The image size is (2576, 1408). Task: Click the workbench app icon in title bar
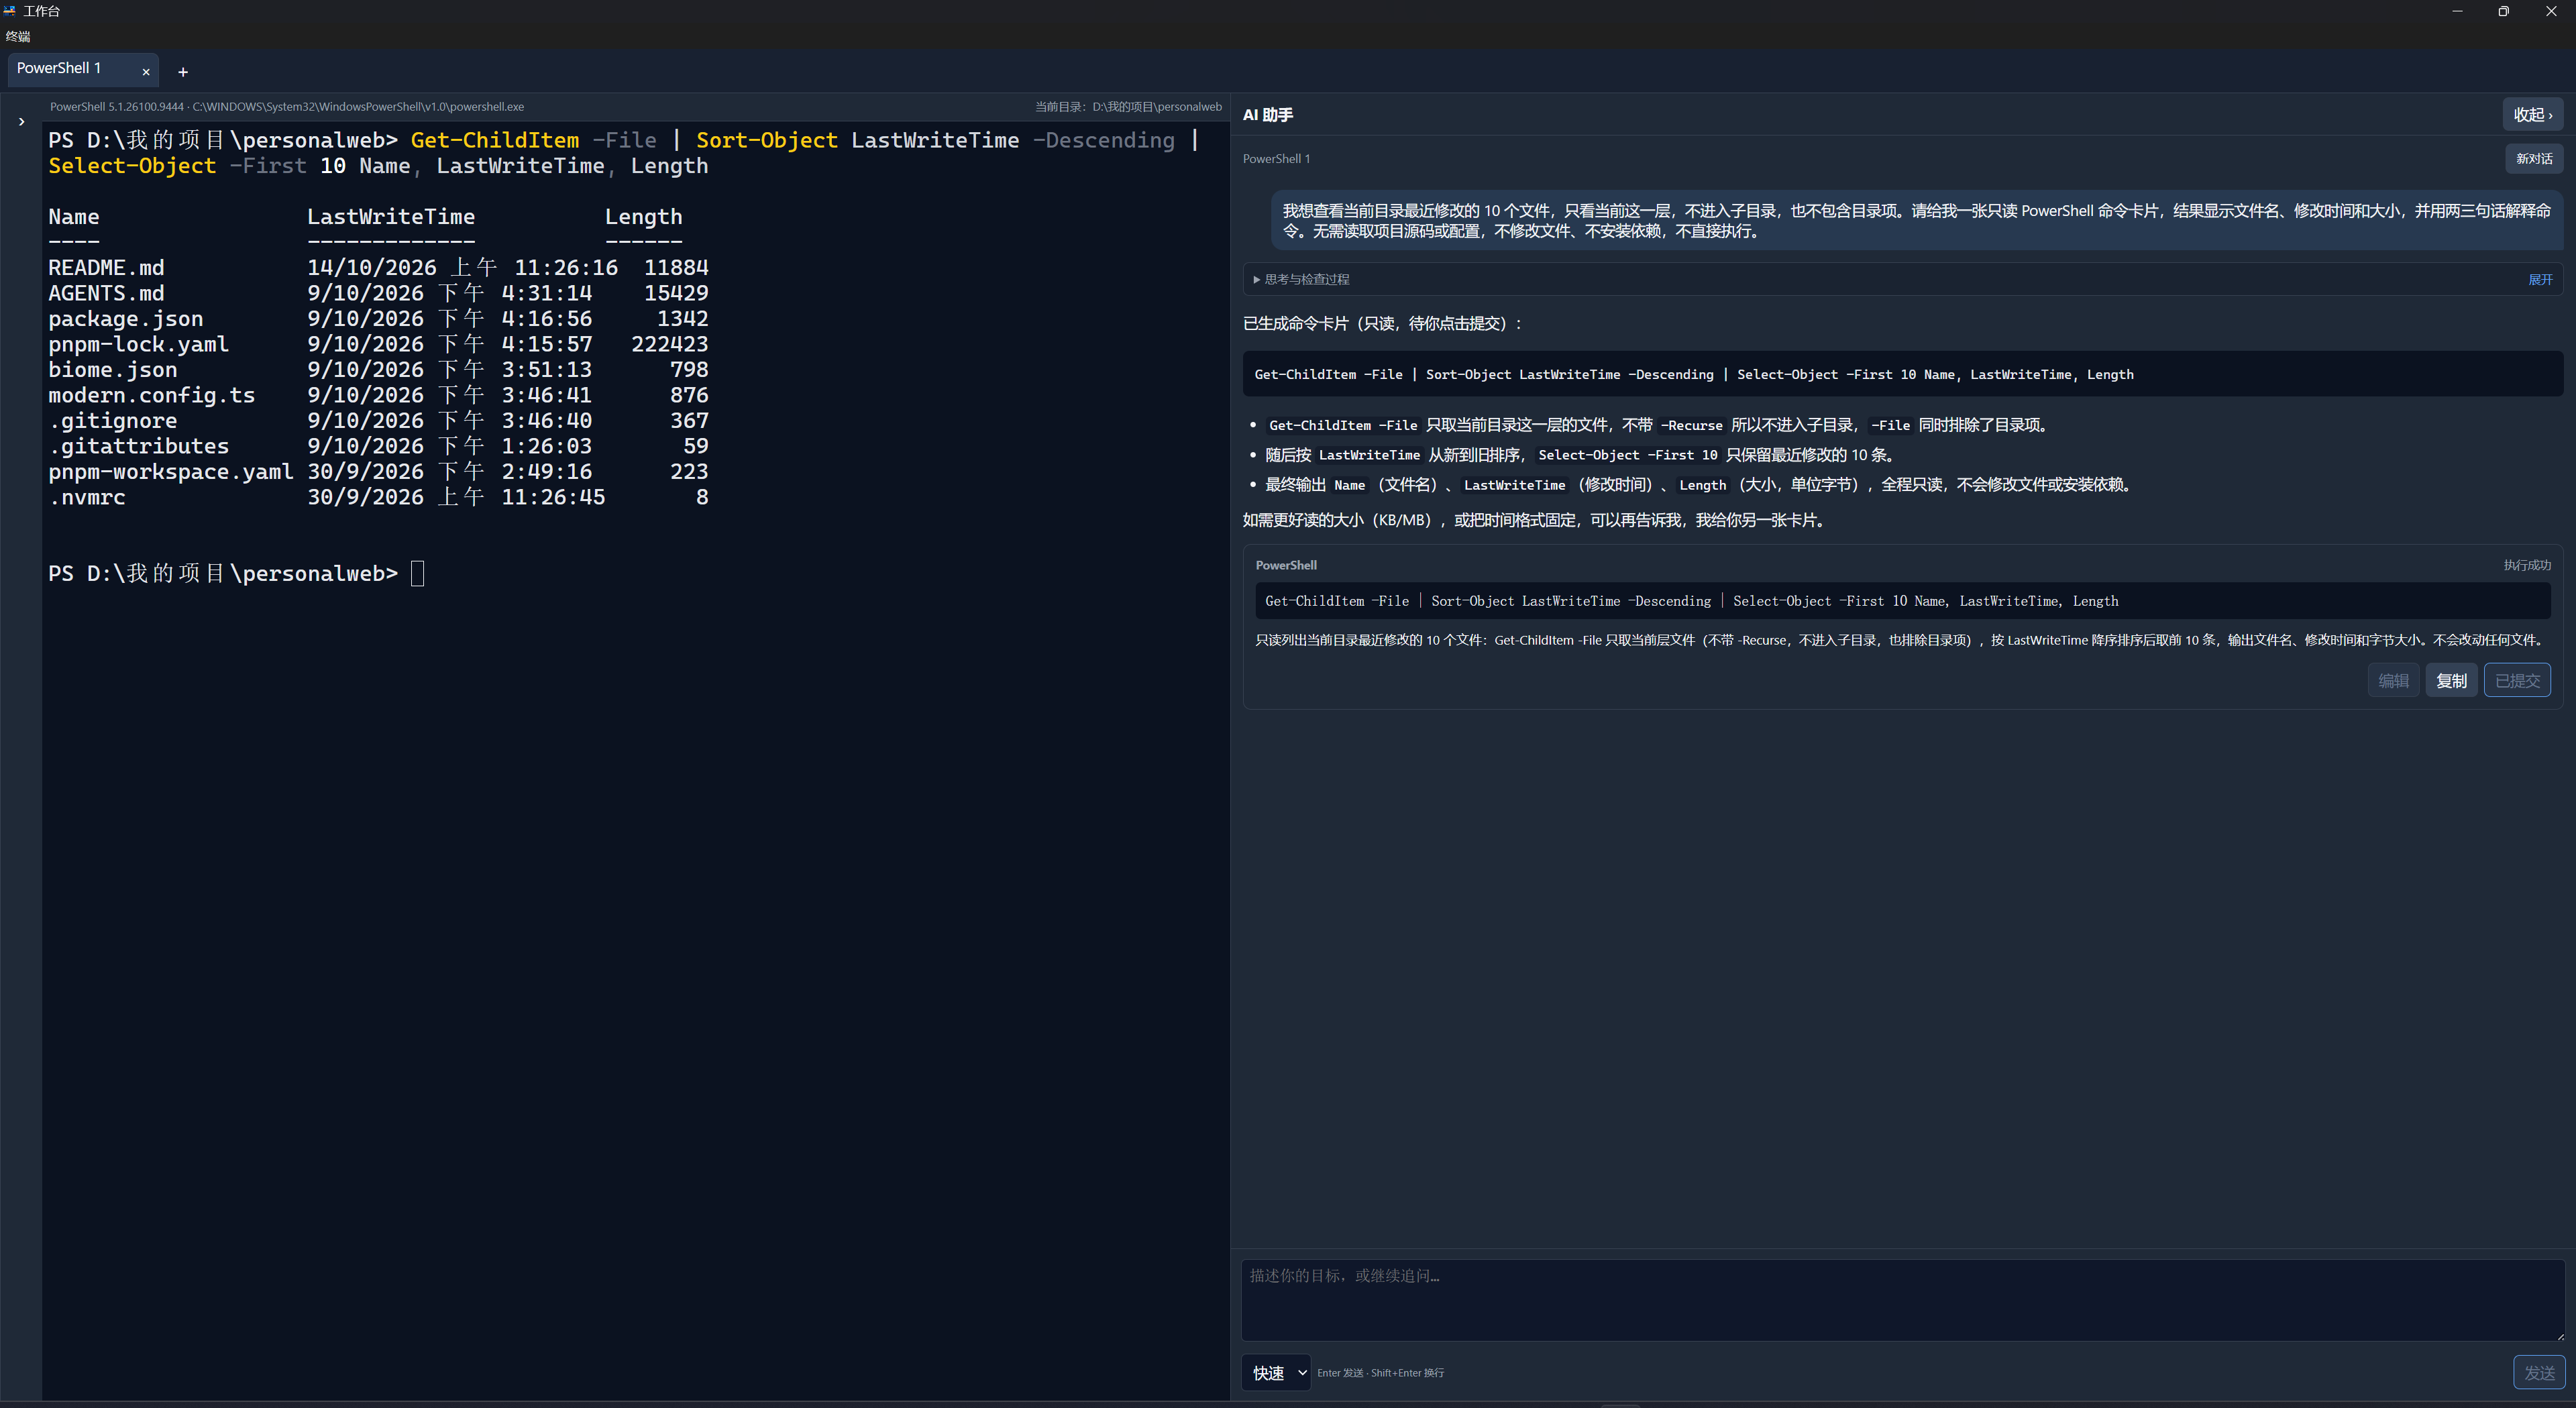pyautogui.click(x=10, y=11)
